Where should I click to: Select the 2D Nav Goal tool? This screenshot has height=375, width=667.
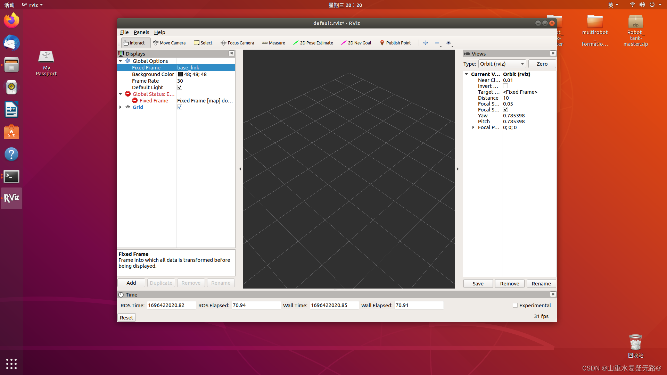coord(357,43)
